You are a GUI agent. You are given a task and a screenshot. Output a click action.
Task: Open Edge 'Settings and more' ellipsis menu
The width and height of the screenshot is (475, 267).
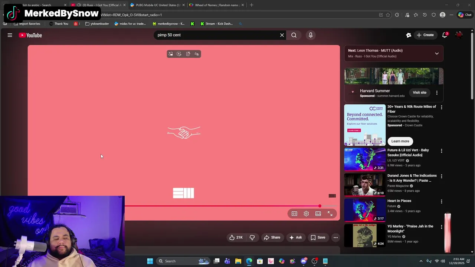click(x=451, y=15)
